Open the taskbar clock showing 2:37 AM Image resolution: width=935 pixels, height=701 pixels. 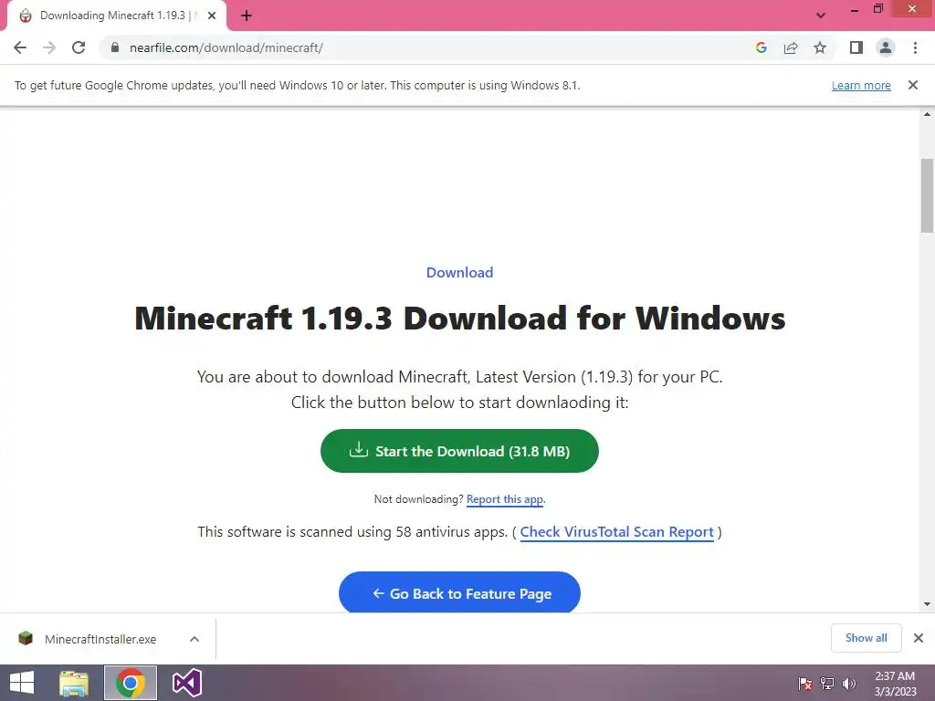pos(895,683)
